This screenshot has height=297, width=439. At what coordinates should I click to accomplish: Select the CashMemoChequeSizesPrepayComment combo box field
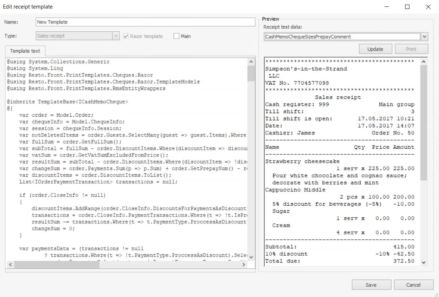pos(342,37)
